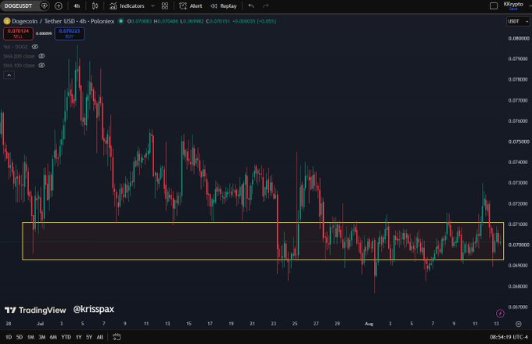Click the 0.080000 price scale label
This screenshot has height=344, width=532.
coord(519,38)
